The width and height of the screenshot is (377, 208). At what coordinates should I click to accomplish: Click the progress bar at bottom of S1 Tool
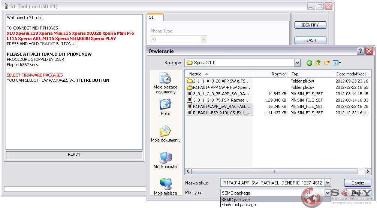(75, 189)
